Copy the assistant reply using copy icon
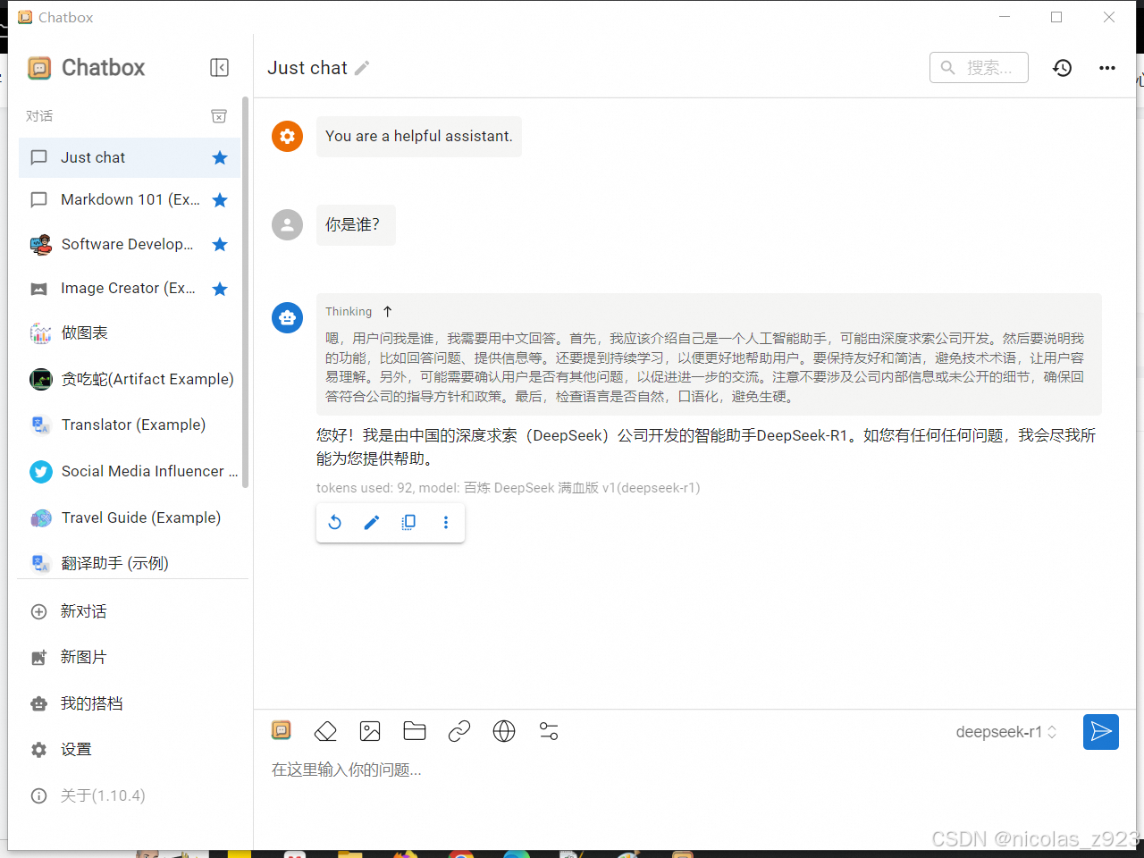Screen dimensions: 1144x858 coord(408,522)
